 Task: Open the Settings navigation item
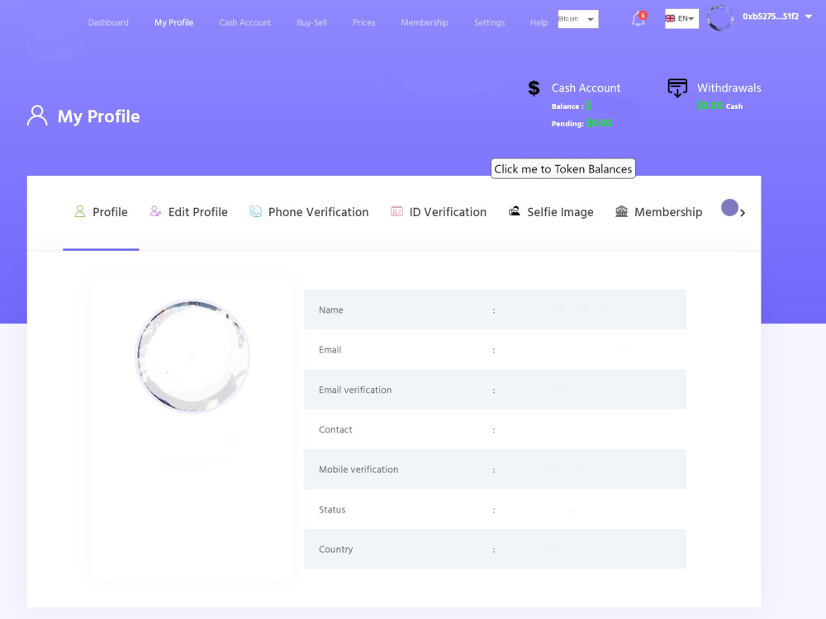click(x=489, y=22)
